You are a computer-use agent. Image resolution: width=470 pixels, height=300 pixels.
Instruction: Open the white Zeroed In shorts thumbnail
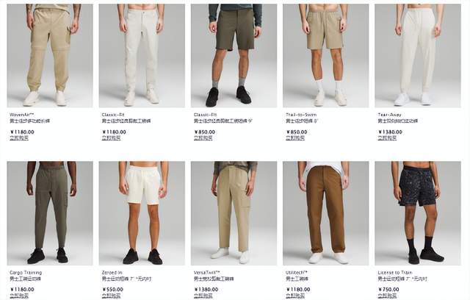142,213
